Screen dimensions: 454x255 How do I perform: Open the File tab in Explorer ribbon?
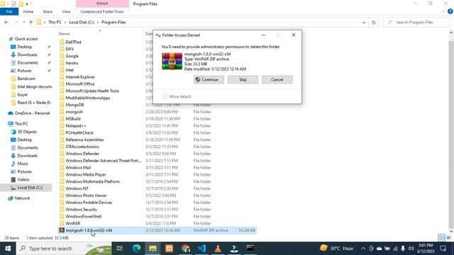point(9,11)
